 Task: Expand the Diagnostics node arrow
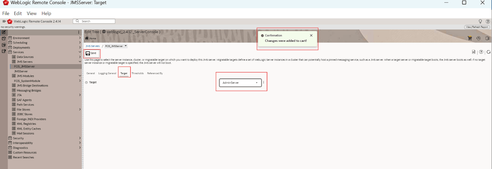pyautogui.click(x=80, y=148)
